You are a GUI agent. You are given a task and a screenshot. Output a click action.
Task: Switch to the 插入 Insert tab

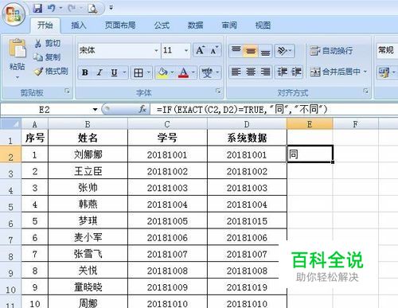coord(79,25)
